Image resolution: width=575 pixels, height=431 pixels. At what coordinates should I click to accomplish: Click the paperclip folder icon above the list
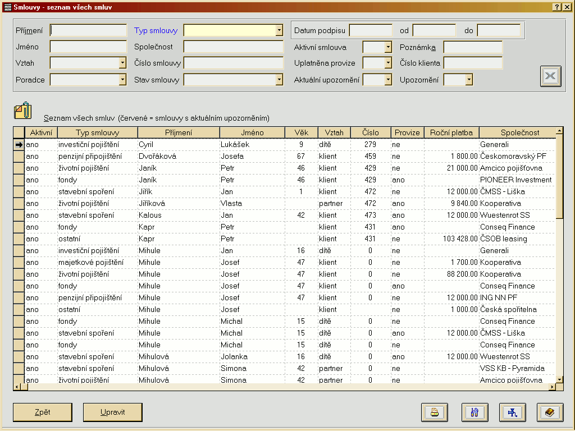pyautogui.click(x=23, y=111)
